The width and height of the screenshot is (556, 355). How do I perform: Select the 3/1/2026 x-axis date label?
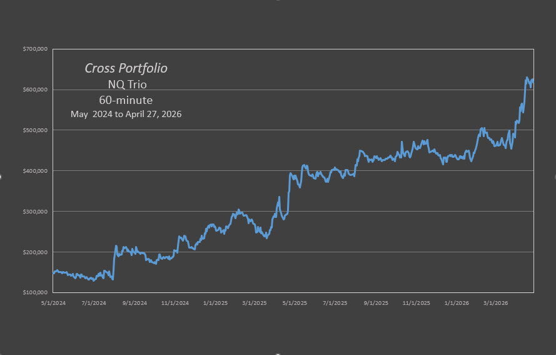point(495,303)
